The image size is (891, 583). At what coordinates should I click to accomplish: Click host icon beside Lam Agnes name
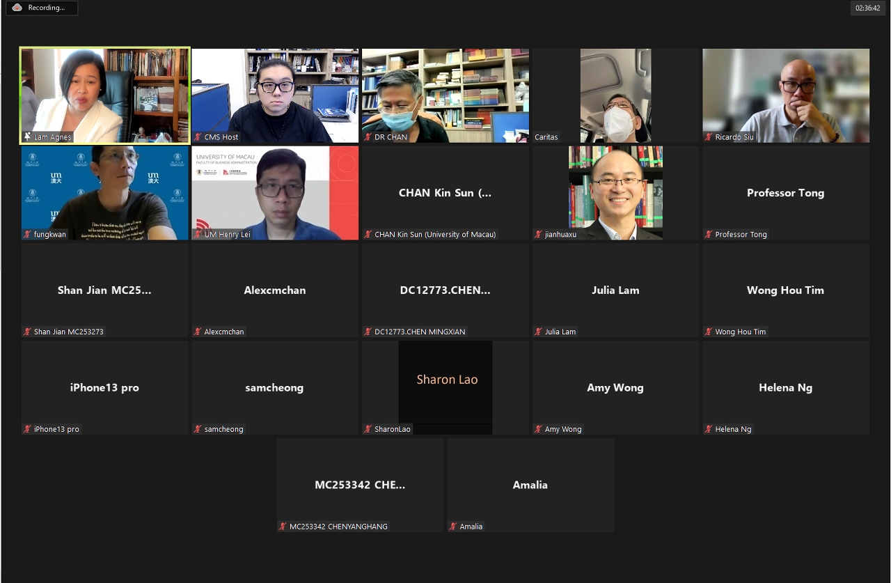(x=27, y=137)
